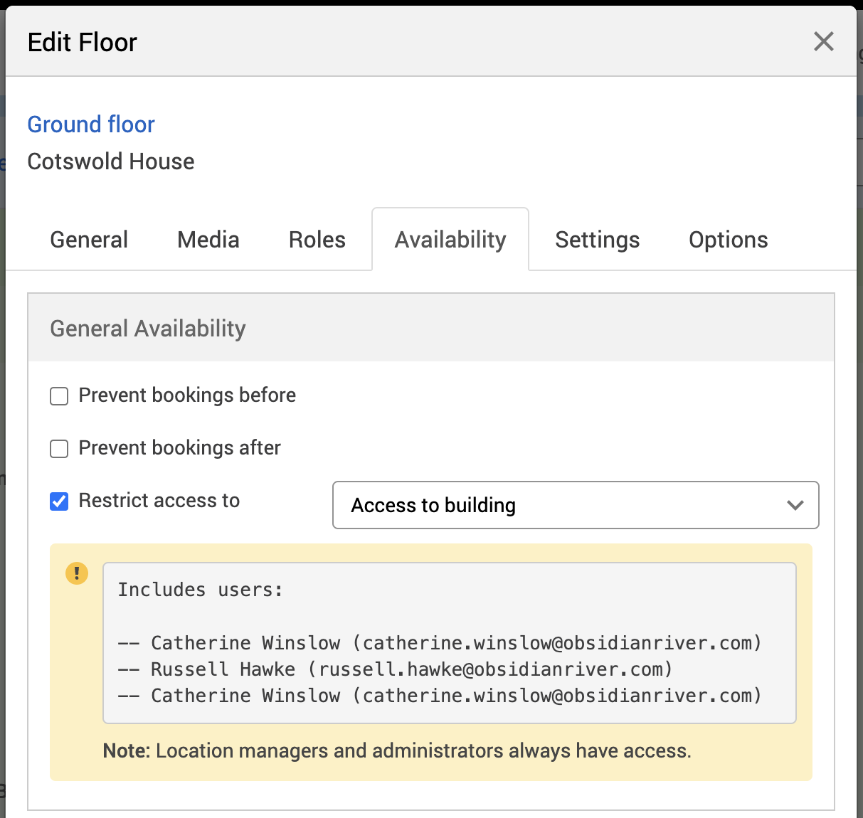Switch to the Settings tab
The image size is (863, 818).
597,240
